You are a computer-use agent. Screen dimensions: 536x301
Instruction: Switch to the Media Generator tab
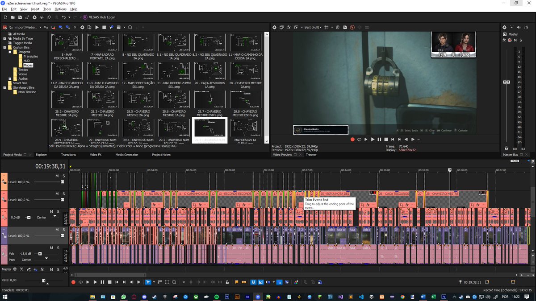(x=127, y=155)
